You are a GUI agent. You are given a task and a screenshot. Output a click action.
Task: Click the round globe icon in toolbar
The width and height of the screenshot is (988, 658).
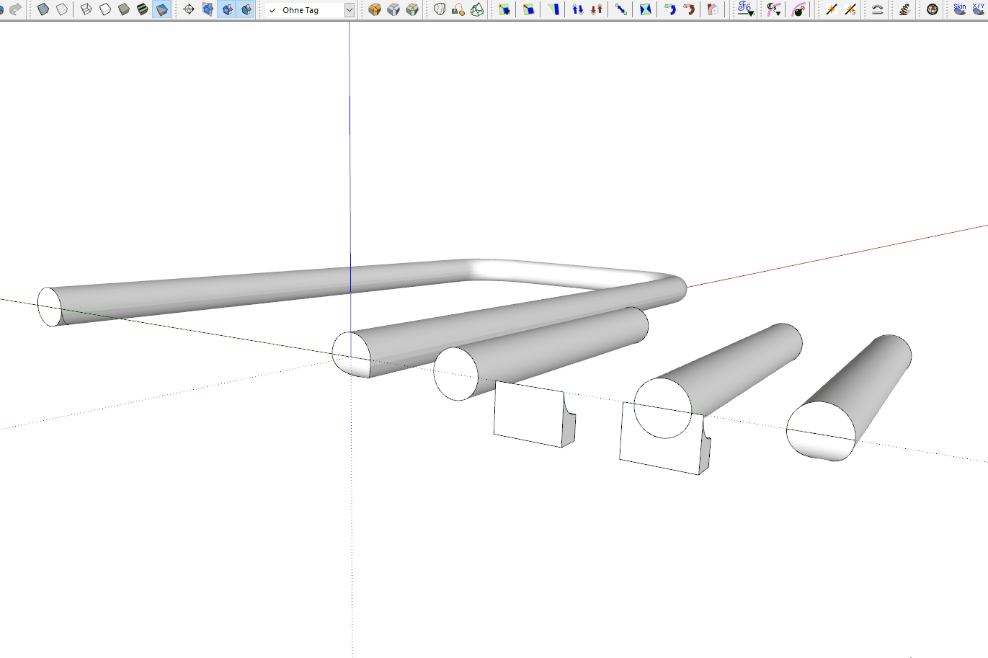pyautogui.click(x=933, y=9)
